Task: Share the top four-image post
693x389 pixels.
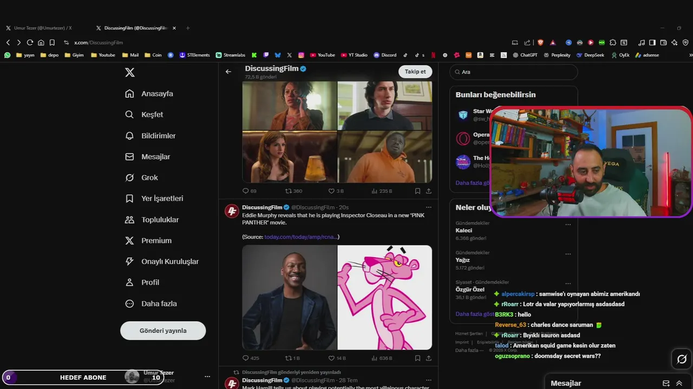Action: point(429,191)
